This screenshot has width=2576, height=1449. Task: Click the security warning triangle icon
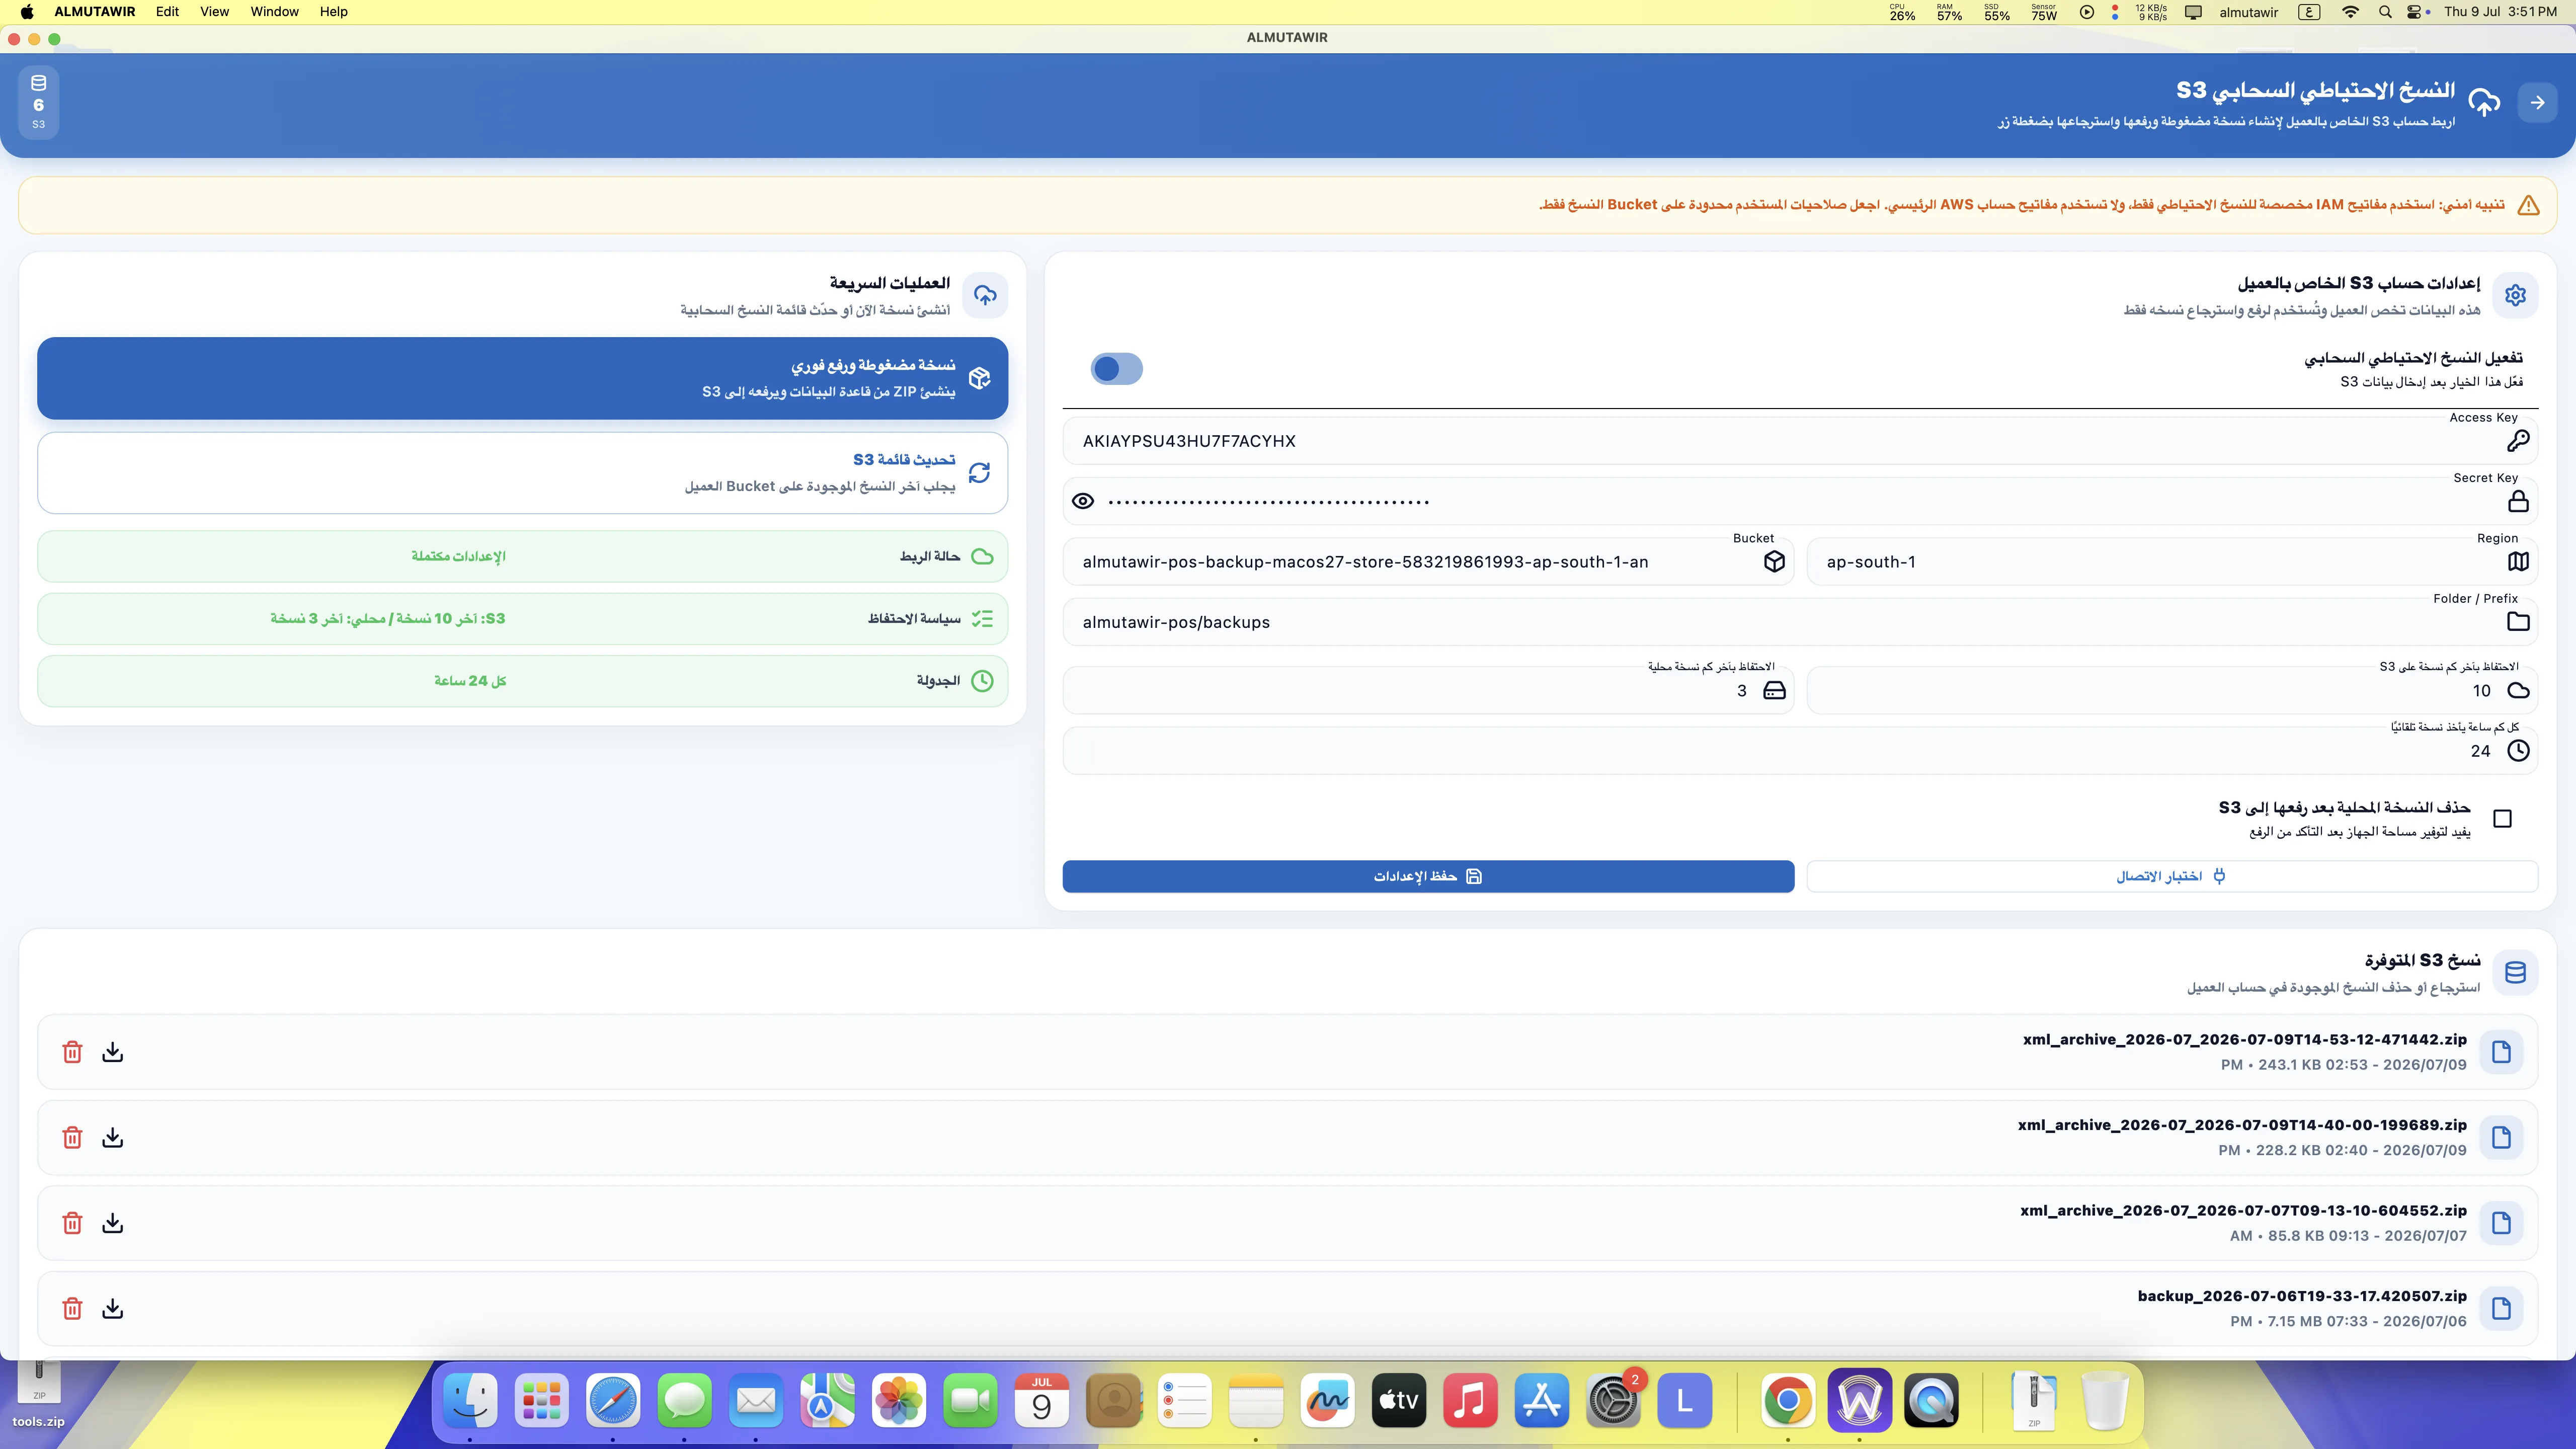click(x=2528, y=205)
